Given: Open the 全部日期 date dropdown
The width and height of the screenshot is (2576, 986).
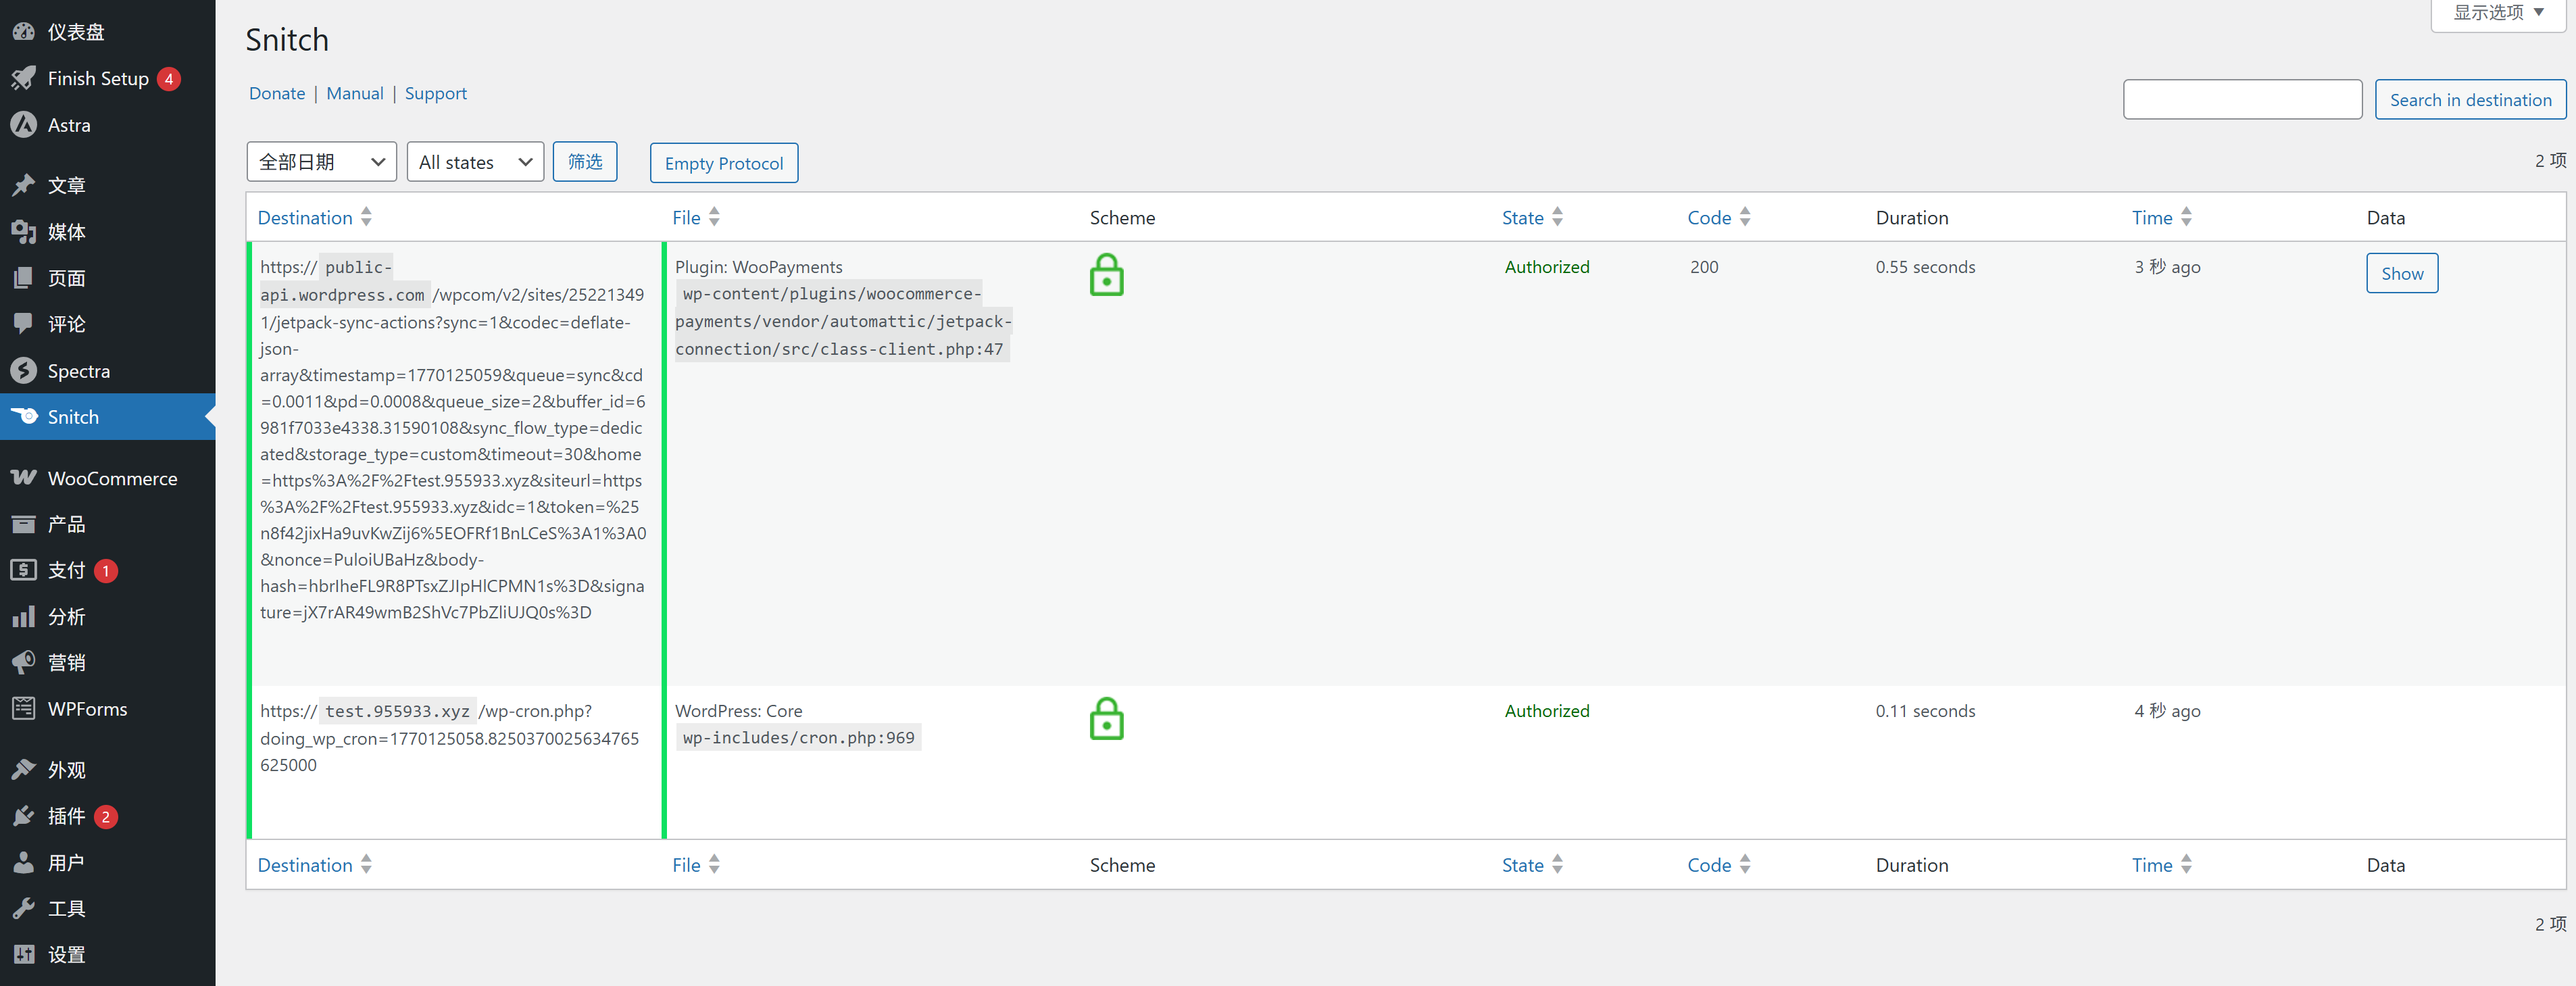Looking at the screenshot, I should pos(321,162).
